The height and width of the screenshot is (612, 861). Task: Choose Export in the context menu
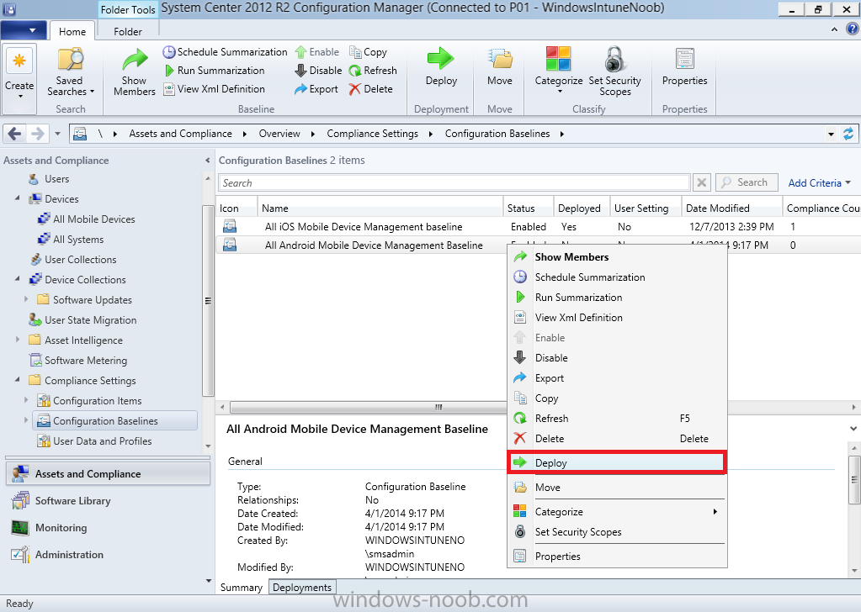[617, 378]
